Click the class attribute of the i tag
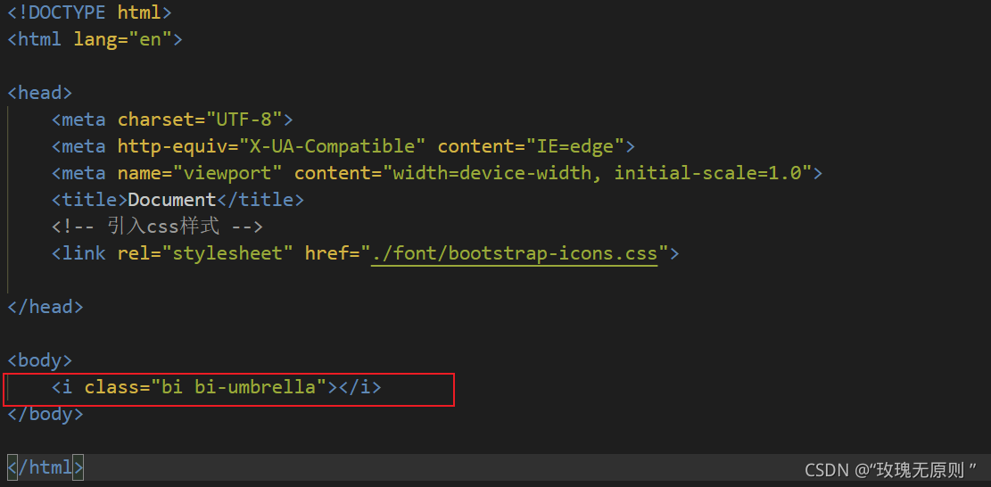991x487 pixels. coord(111,387)
